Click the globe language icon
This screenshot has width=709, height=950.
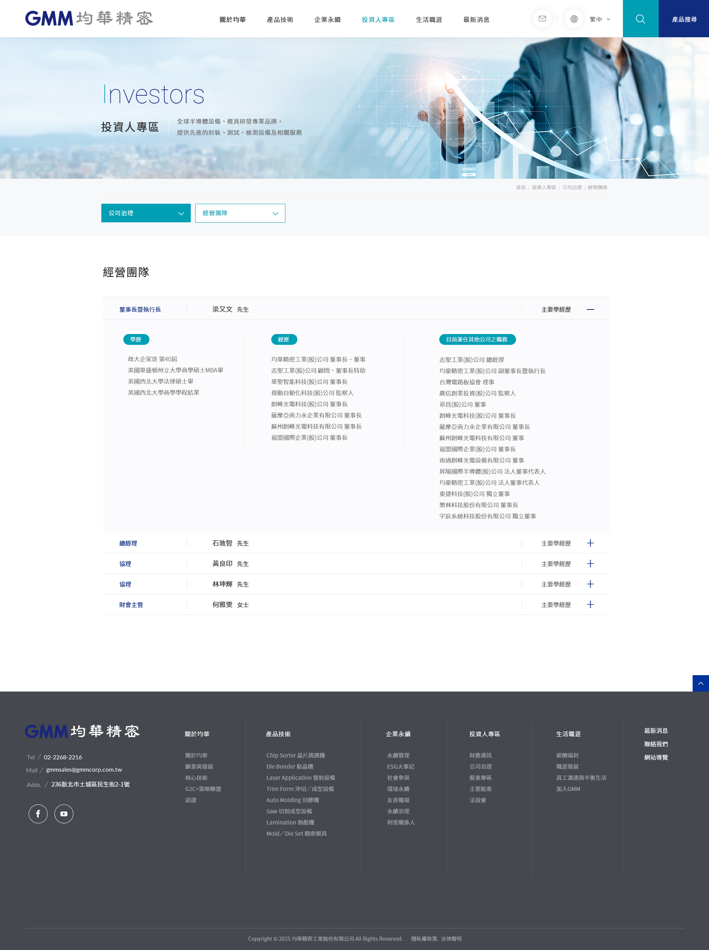coord(574,19)
